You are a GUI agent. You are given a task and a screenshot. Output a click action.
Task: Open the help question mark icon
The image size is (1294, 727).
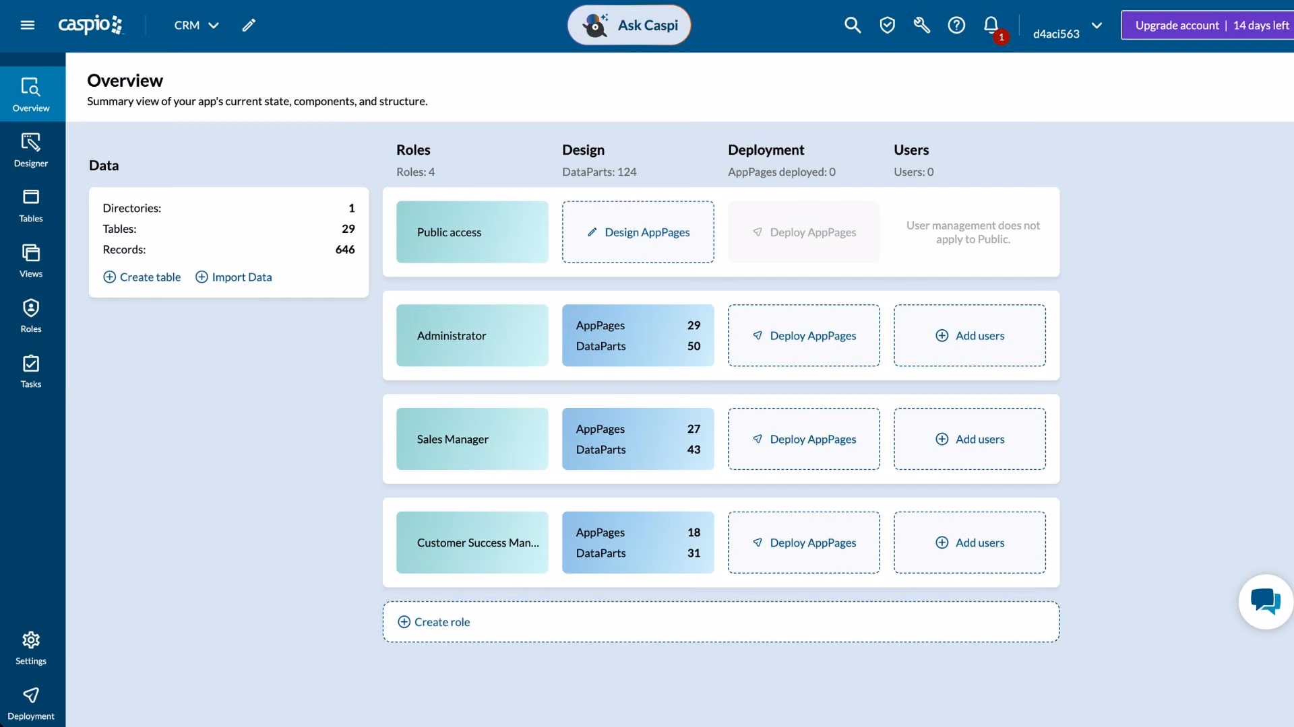tap(956, 25)
